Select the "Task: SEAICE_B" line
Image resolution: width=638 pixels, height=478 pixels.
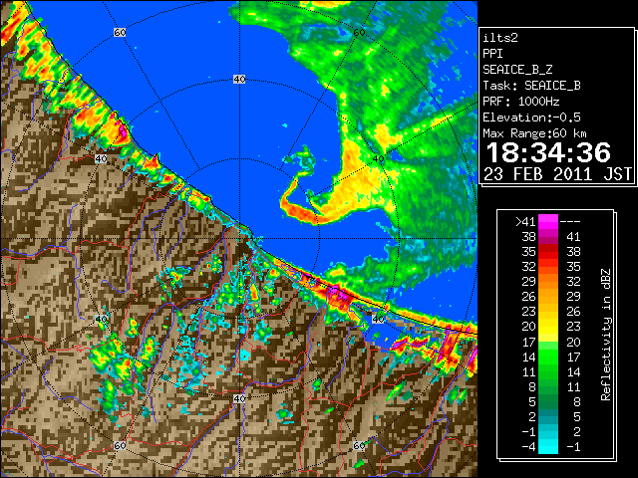pyautogui.click(x=531, y=86)
